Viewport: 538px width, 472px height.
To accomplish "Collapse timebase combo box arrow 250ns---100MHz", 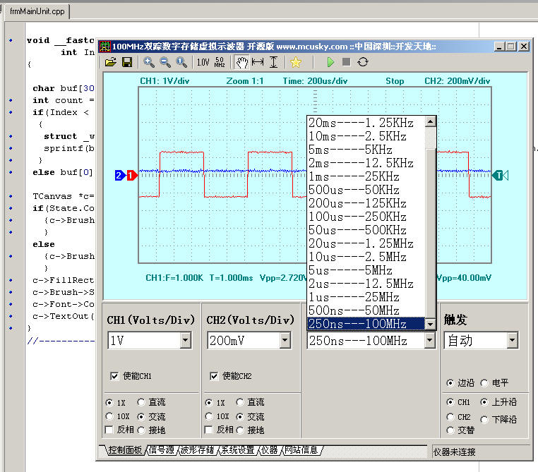I will tap(429, 340).
